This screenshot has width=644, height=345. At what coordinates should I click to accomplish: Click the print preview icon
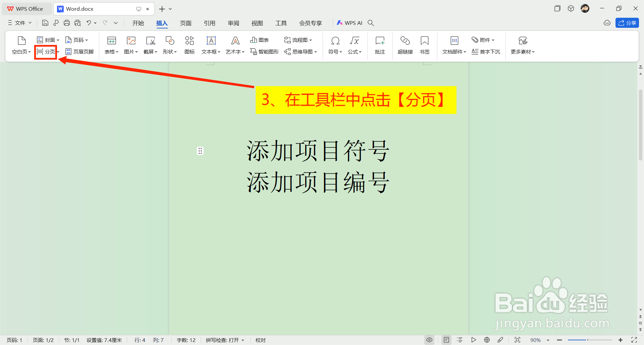[x=77, y=23]
